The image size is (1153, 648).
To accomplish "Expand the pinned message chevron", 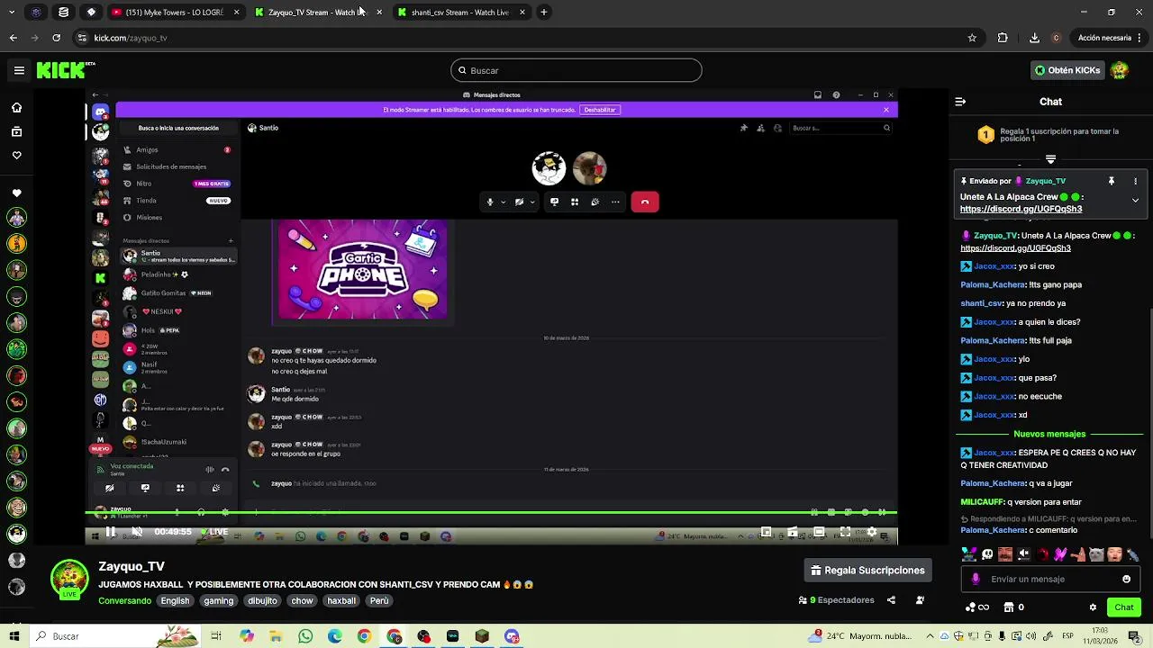I will [1135, 201].
